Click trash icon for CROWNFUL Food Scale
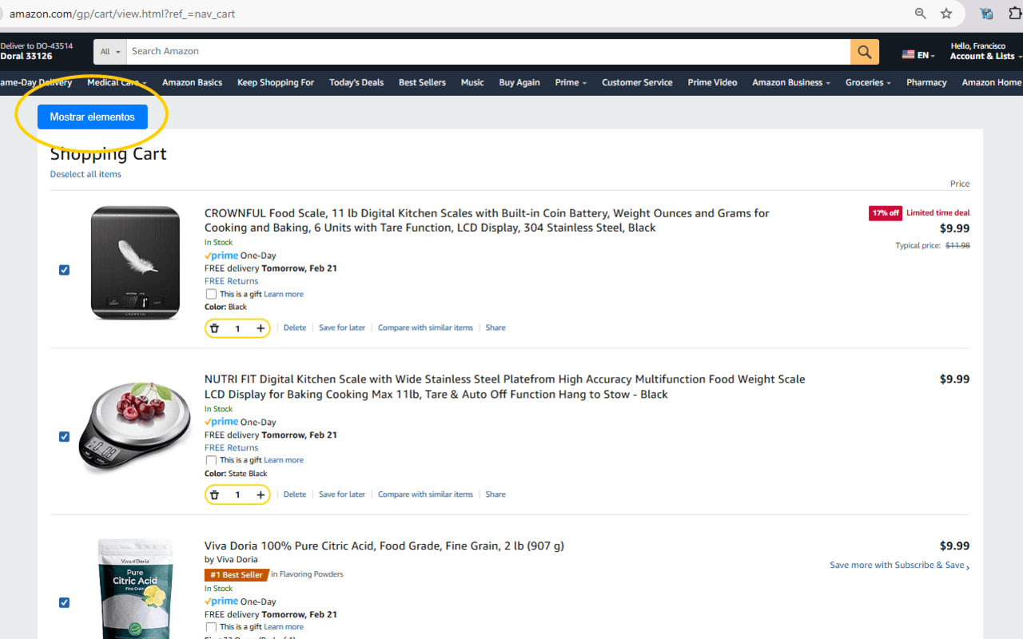This screenshot has width=1023, height=639. tap(214, 328)
